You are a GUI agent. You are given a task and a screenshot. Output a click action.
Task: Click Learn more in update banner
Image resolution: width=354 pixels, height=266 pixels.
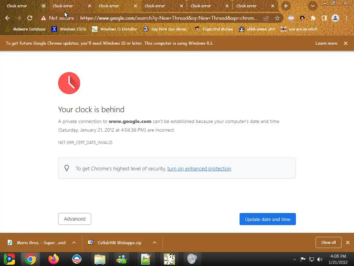pos(326,43)
